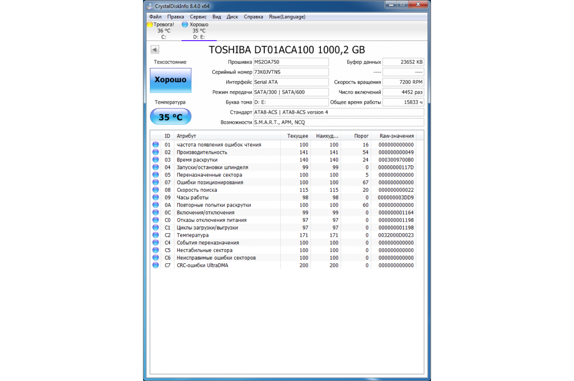Click the status orb for Повторные попытки раскрутки
Viewport: 574px width, 381px height.
[x=155, y=205]
